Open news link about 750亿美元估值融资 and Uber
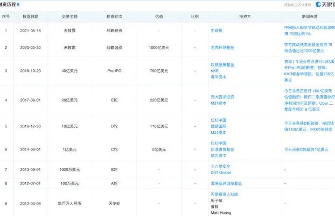The image size is (335, 216). pos(309,100)
